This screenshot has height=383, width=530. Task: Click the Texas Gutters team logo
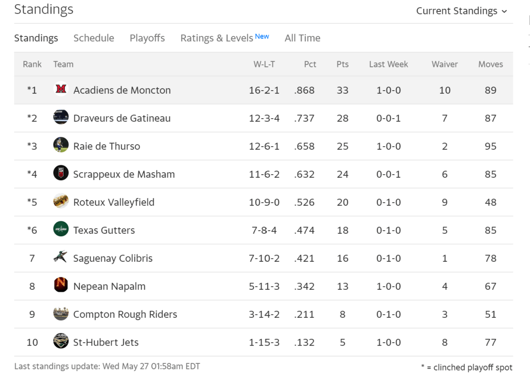[61, 230]
